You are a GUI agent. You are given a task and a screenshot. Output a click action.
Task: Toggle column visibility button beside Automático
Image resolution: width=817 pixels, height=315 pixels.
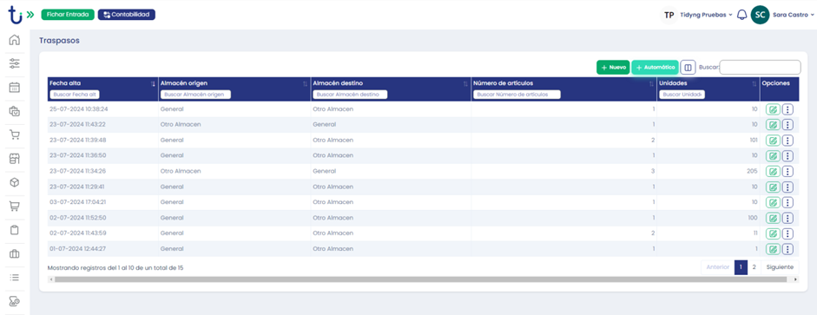coord(688,67)
